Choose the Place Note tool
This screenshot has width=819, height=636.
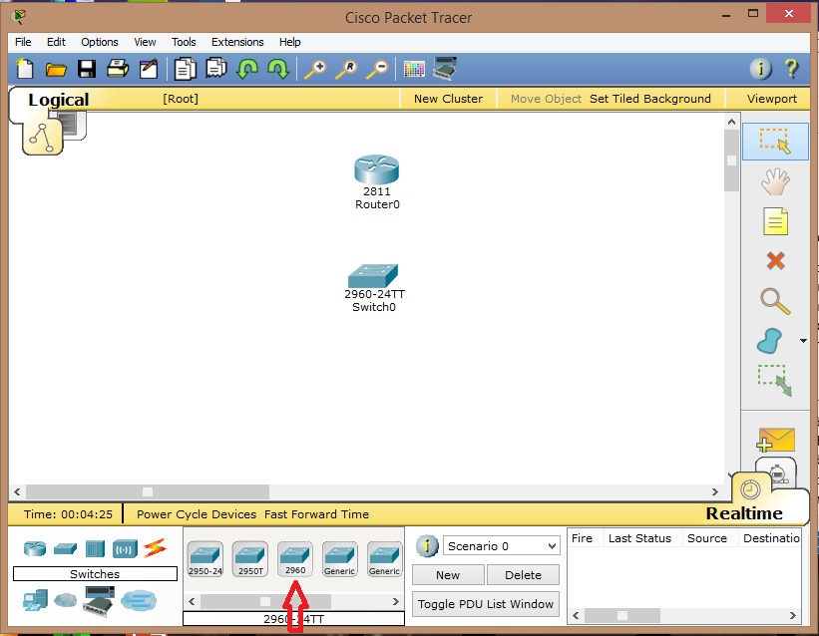(775, 221)
